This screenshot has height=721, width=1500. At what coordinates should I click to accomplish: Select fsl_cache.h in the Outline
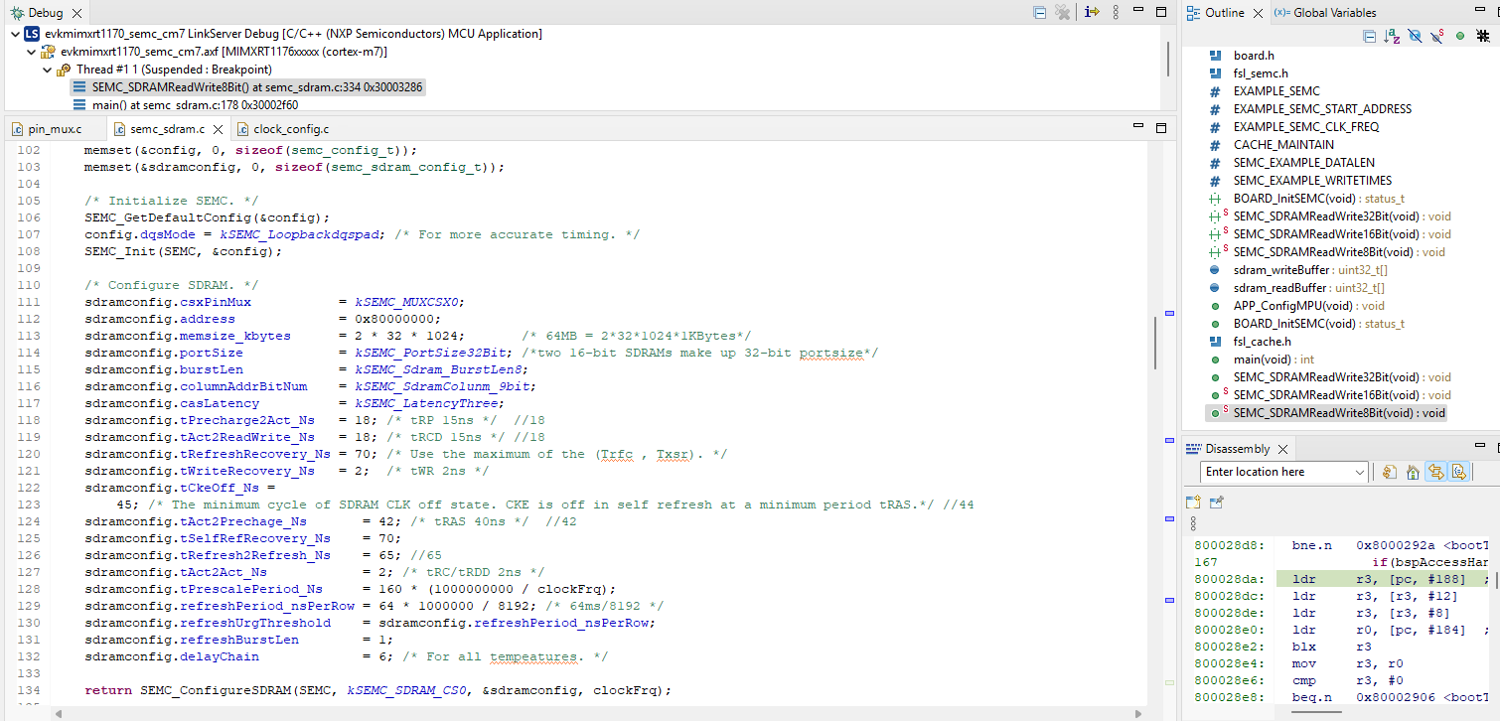pyautogui.click(x=1263, y=342)
